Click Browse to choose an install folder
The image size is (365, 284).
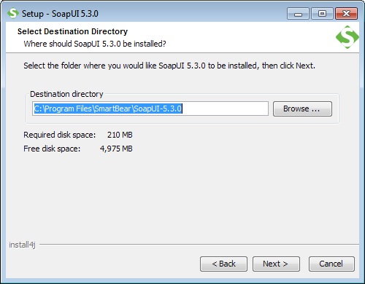tap(302, 109)
